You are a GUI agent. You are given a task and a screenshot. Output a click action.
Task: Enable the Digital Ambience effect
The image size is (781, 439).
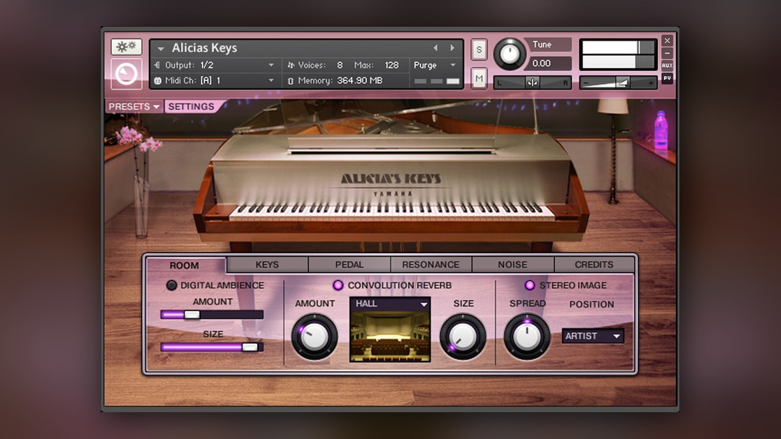coord(172,285)
